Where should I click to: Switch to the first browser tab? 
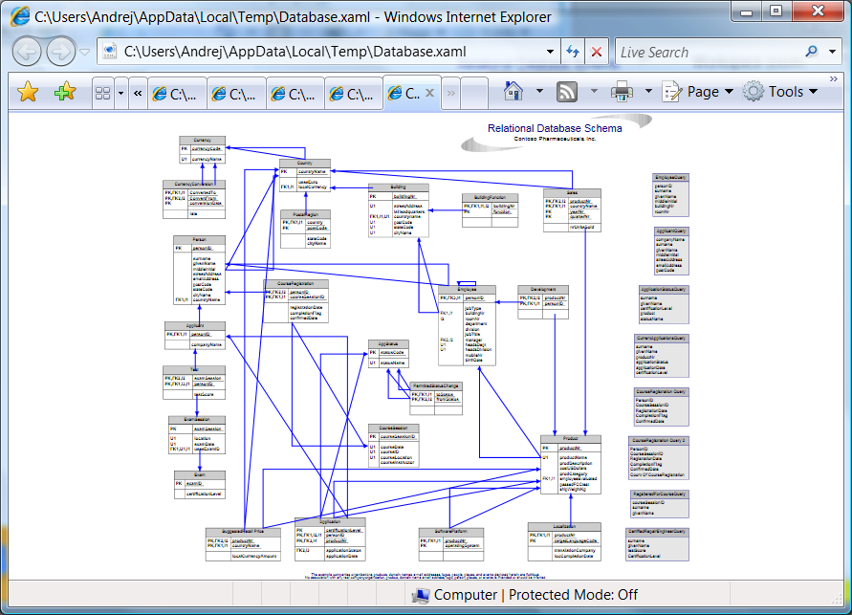(x=175, y=94)
